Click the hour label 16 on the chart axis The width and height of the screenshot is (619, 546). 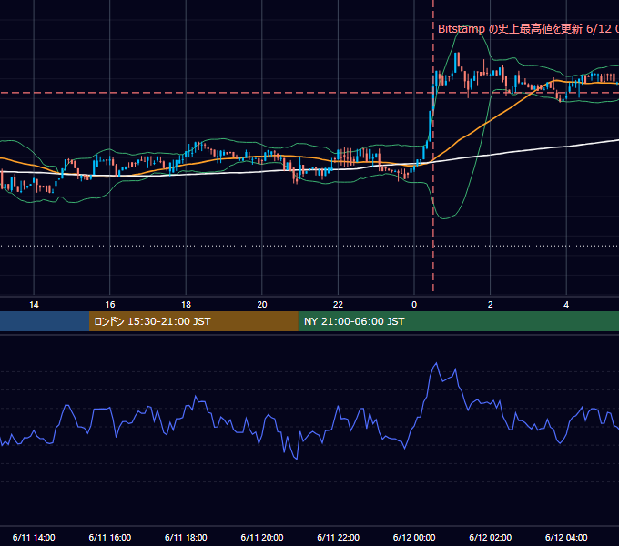[x=110, y=305]
